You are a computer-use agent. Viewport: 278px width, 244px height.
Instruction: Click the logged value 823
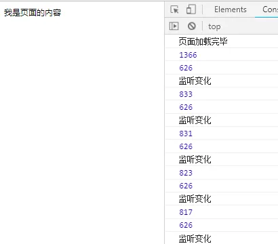click(x=186, y=173)
